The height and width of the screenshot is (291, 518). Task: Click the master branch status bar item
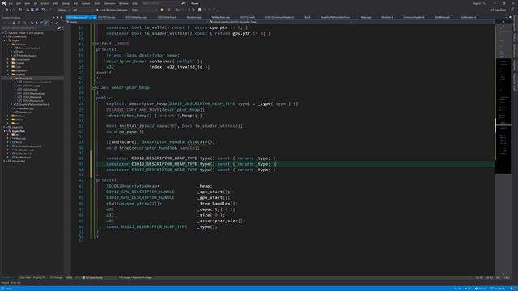click(498, 289)
